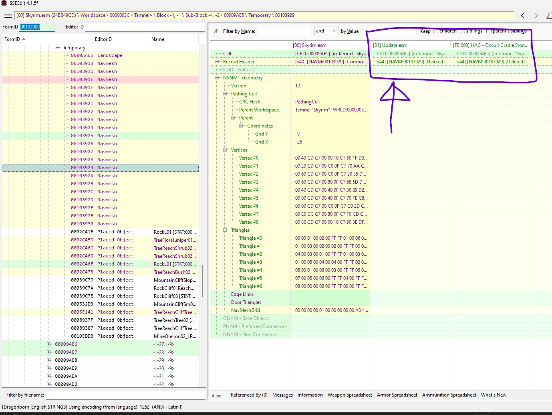The width and height of the screenshot is (552, 415).
Task: Collapse the Temporary group in tree
Action: pos(57,47)
